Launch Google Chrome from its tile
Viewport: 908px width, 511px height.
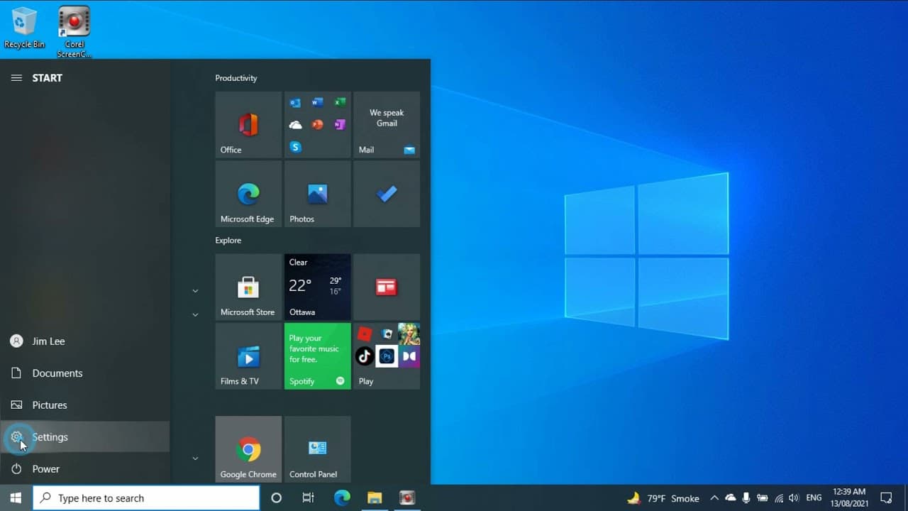tap(248, 449)
